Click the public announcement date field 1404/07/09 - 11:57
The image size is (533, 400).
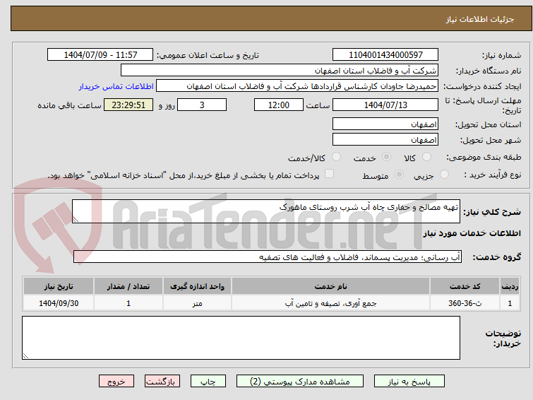point(100,55)
